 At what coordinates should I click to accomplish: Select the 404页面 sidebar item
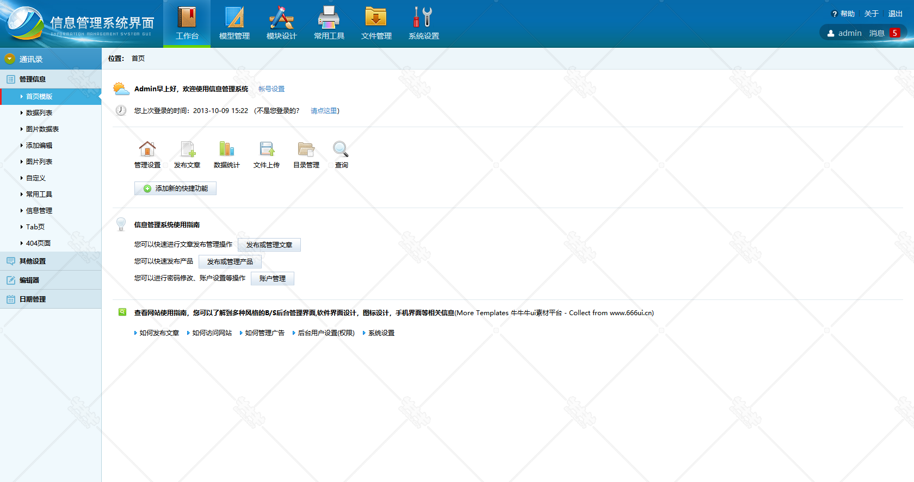(x=38, y=243)
